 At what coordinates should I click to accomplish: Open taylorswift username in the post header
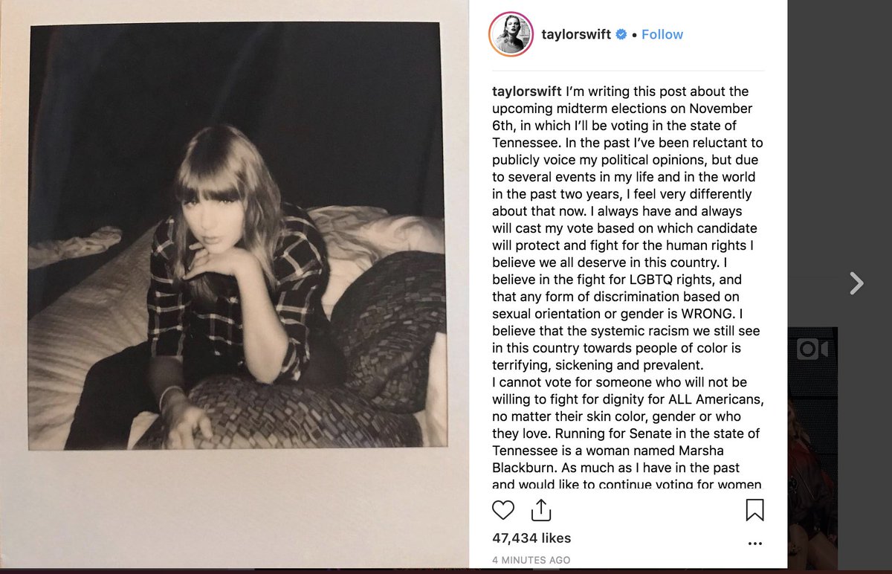point(575,34)
